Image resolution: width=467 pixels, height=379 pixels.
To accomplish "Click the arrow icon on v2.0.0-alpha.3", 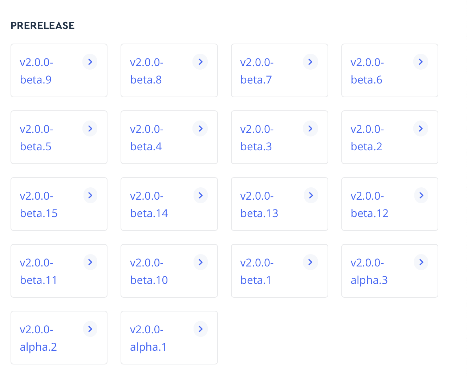I will coord(421,262).
